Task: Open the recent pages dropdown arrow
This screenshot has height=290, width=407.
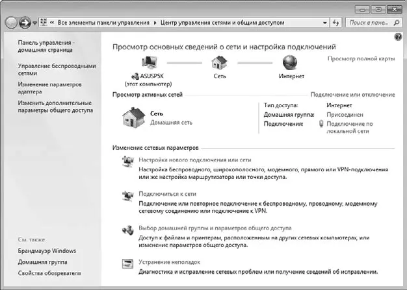Action: 34,23
